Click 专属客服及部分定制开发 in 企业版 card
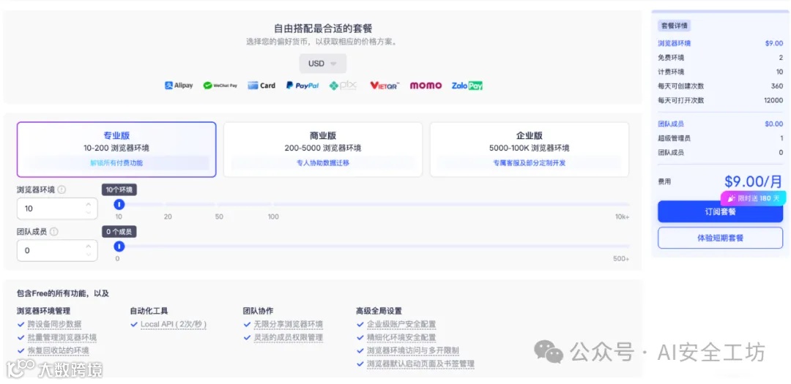This screenshot has width=791, height=384. coord(530,163)
